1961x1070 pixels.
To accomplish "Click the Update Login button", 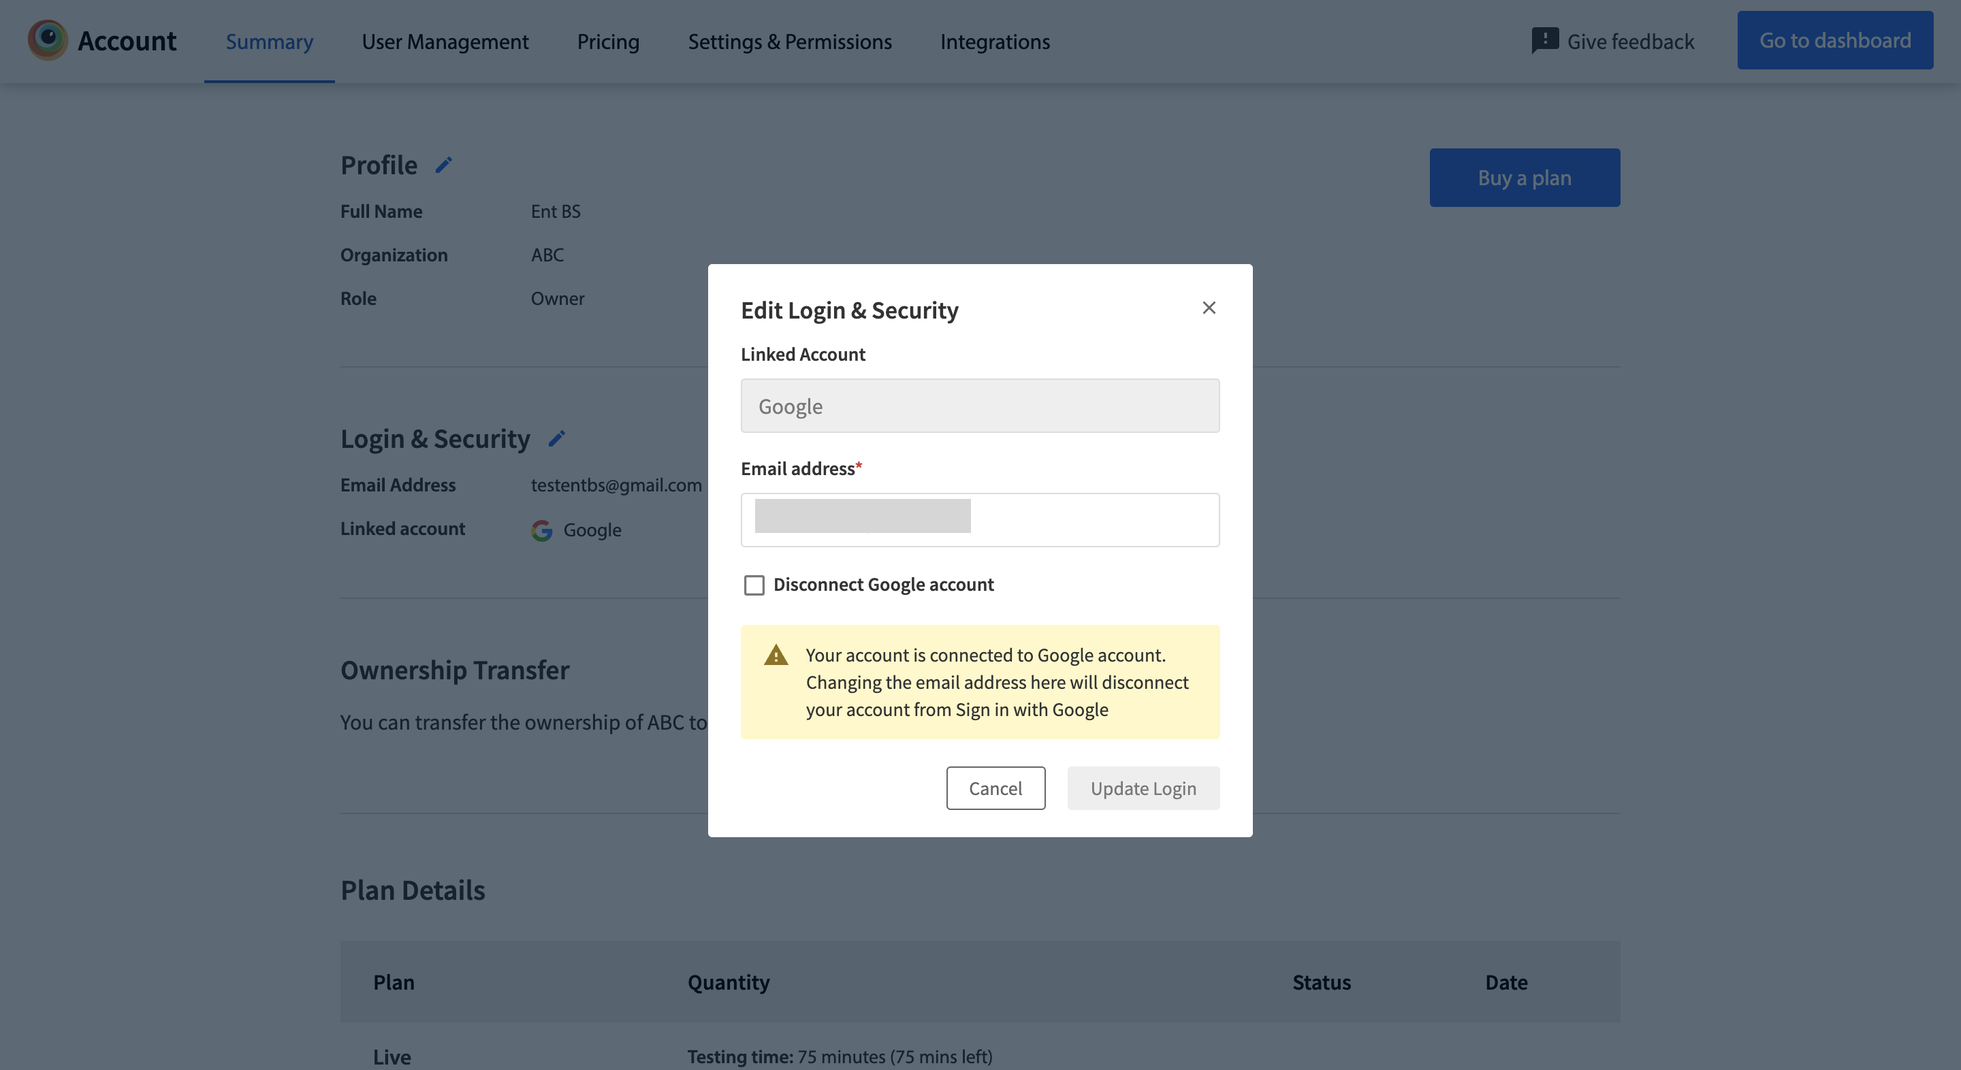I will pos(1143,788).
